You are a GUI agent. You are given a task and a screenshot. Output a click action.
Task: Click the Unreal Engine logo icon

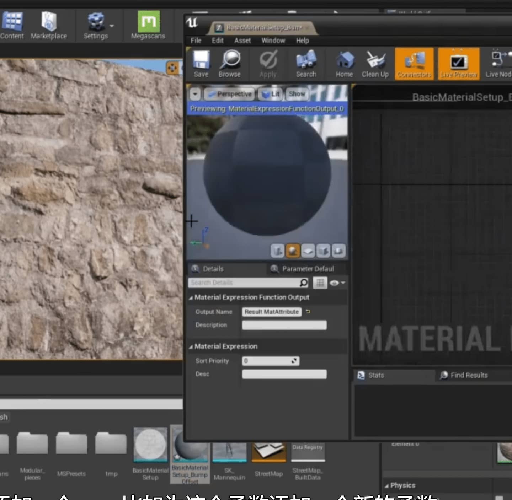[x=192, y=23]
